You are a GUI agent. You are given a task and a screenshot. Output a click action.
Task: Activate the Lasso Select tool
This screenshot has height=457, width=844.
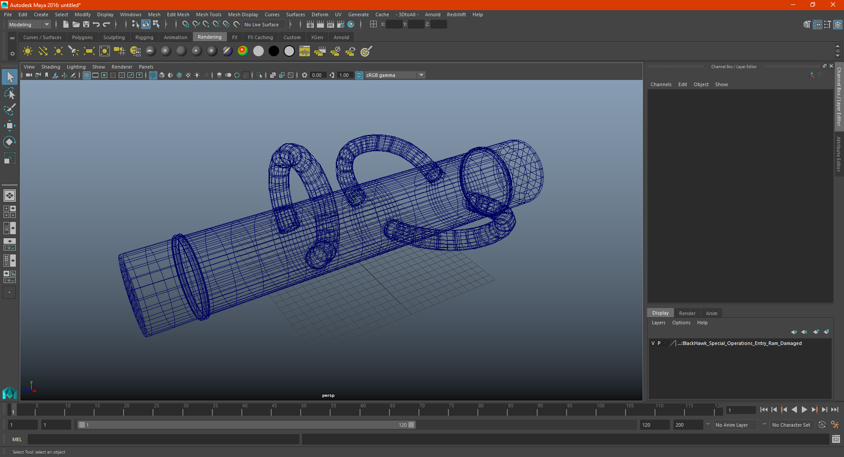pyautogui.click(x=10, y=93)
